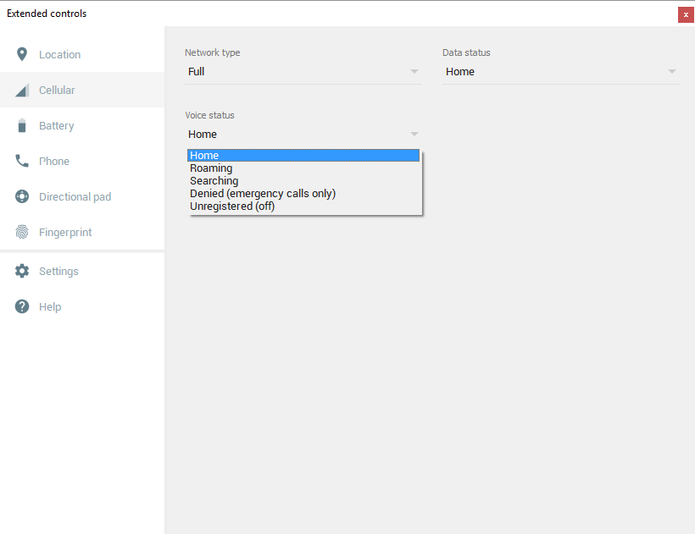
Task: Click the Battery icon in sidebar
Action: point(22,126)
